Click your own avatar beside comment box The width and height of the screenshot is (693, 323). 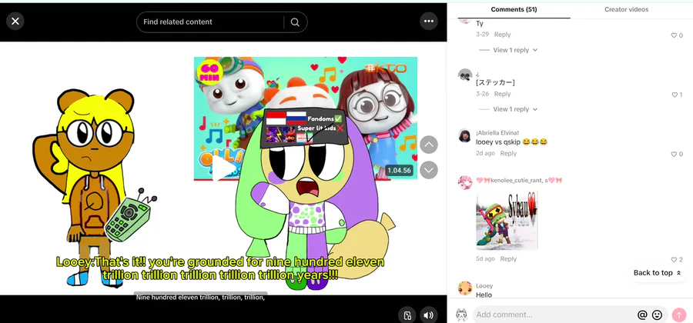pyautogui.click(x=462, y=315)
